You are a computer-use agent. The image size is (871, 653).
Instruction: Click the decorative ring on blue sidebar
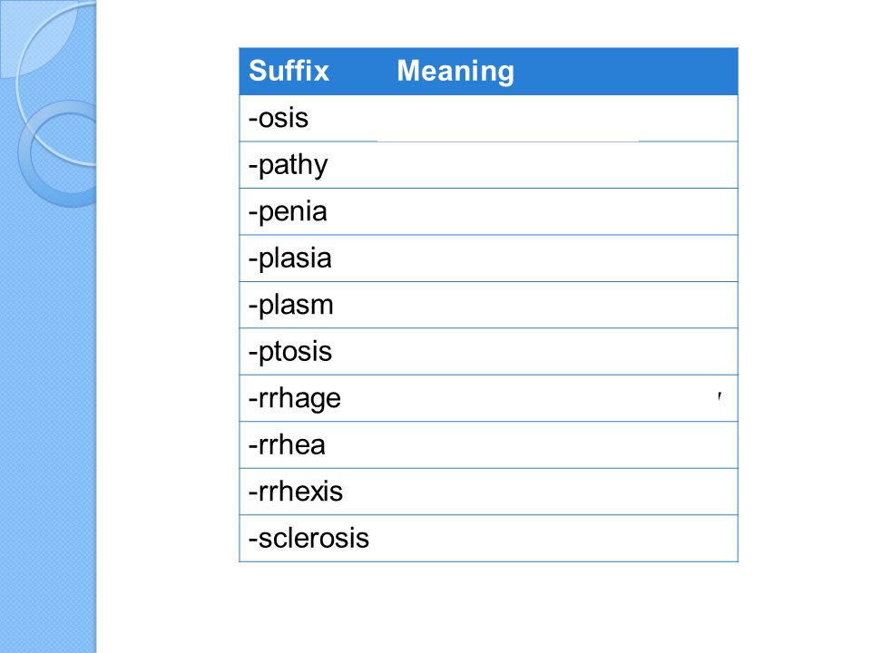click(58, 154)
